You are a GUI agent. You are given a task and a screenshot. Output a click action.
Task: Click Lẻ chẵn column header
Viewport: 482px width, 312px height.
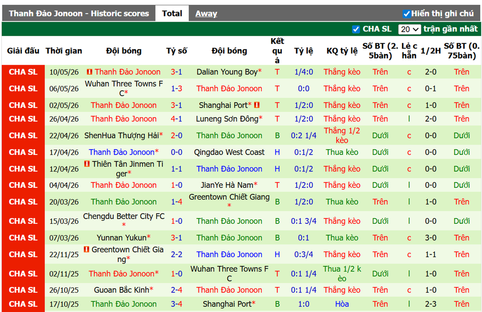409,51
